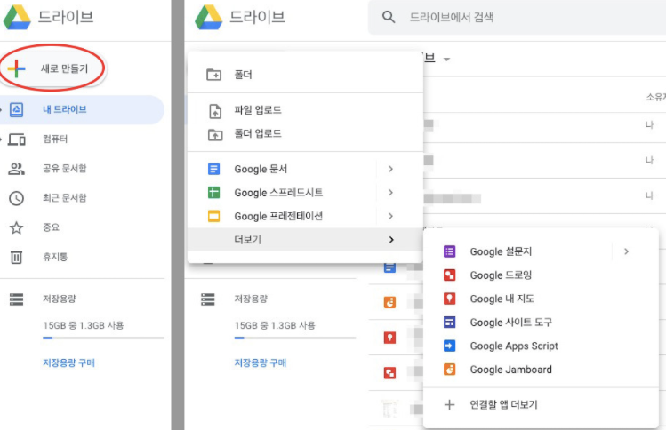Select Google Apps Script in the submenu
Image resolution: width=666 pixels, height=430 pixels.
pos(542,346)
